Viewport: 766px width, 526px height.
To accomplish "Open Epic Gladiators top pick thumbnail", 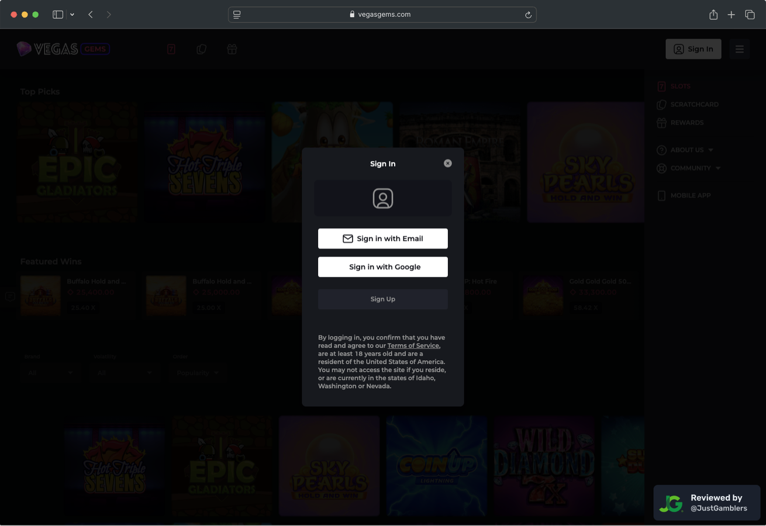I will tap(77, 162).
